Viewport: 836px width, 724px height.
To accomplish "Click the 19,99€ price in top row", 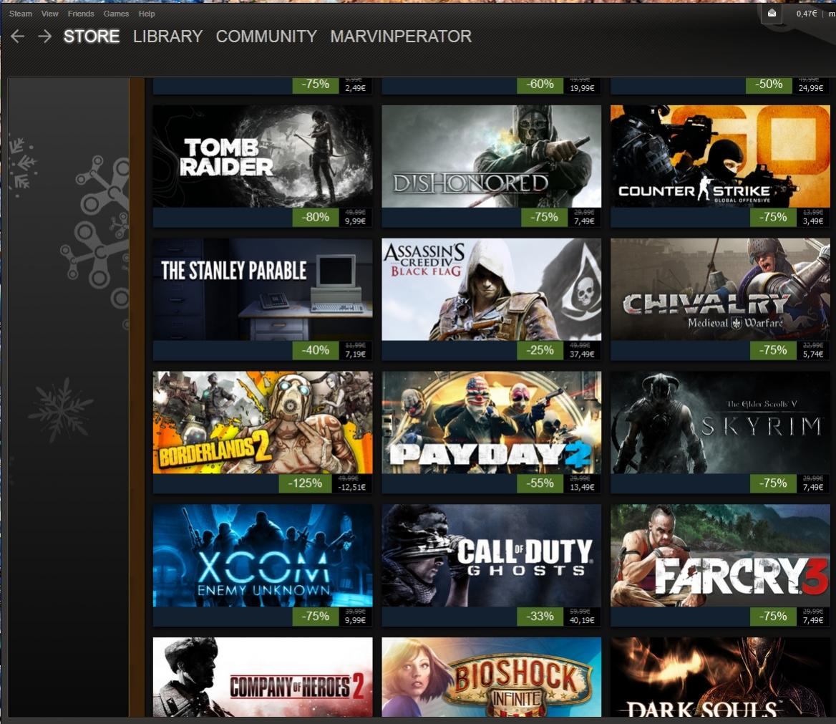I will [x=582, y=88].
